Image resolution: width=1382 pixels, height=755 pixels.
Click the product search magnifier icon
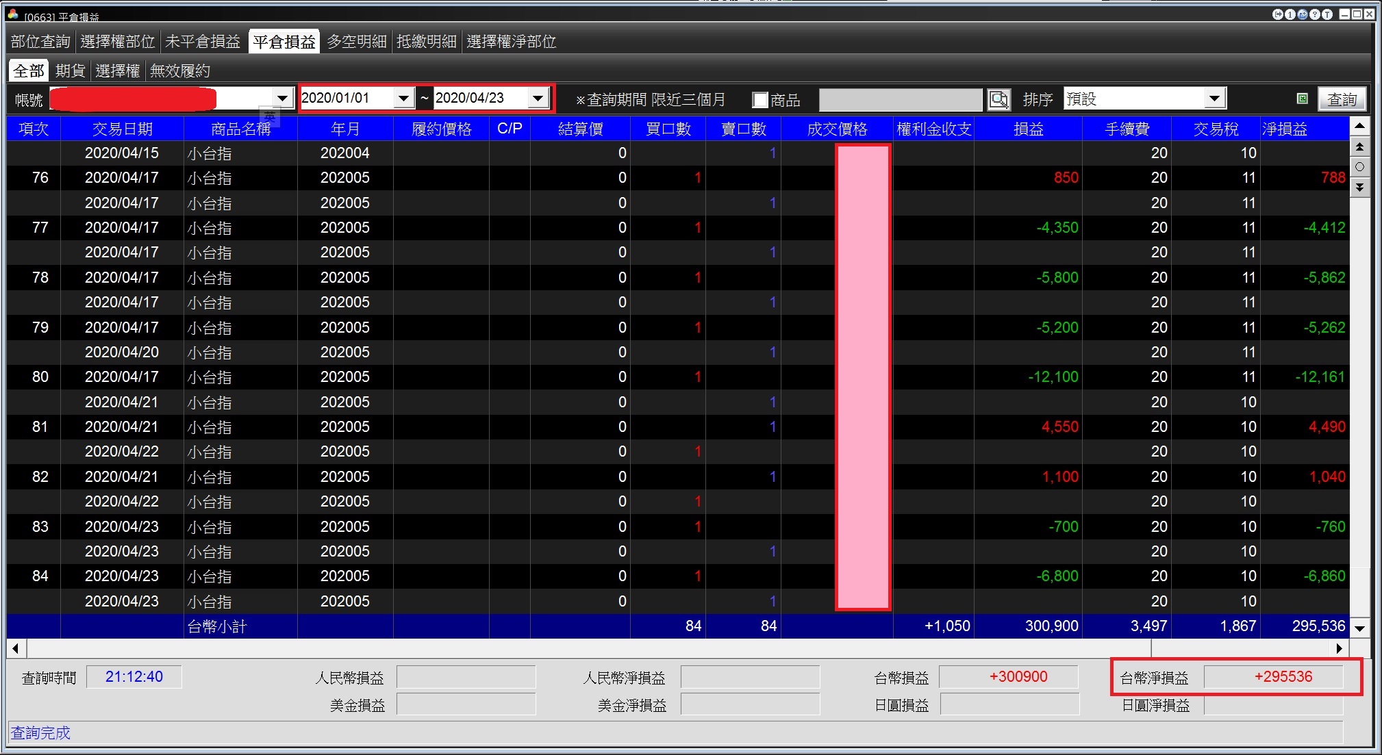coord(999,100)
